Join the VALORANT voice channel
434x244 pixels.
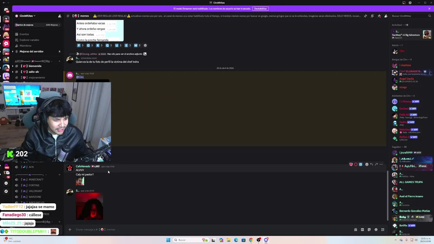point(37,191)
